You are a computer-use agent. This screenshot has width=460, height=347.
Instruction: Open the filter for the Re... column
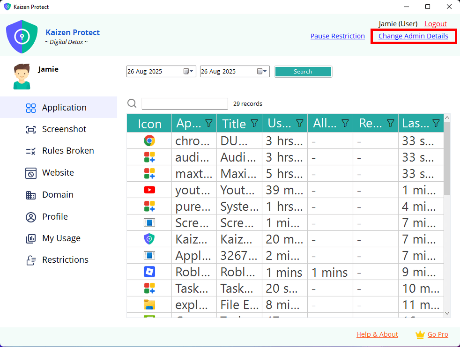391,123
